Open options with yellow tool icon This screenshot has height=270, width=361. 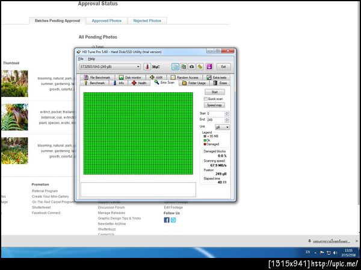(200, 67)
